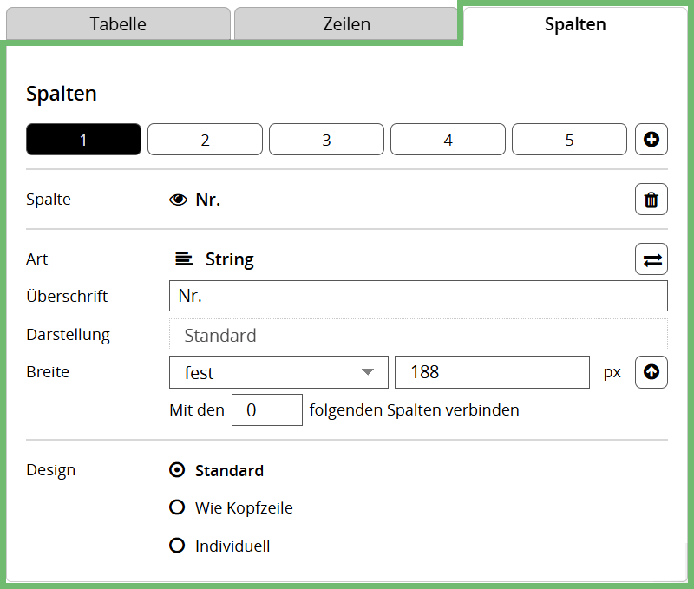Screen dimensions: 694x589
Task: Switch to the Tabelle tab
Action: pyautogui.click(x=118, y=24)
